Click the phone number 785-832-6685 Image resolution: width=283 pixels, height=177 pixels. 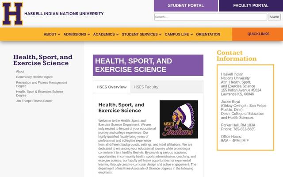pos(244,129)
